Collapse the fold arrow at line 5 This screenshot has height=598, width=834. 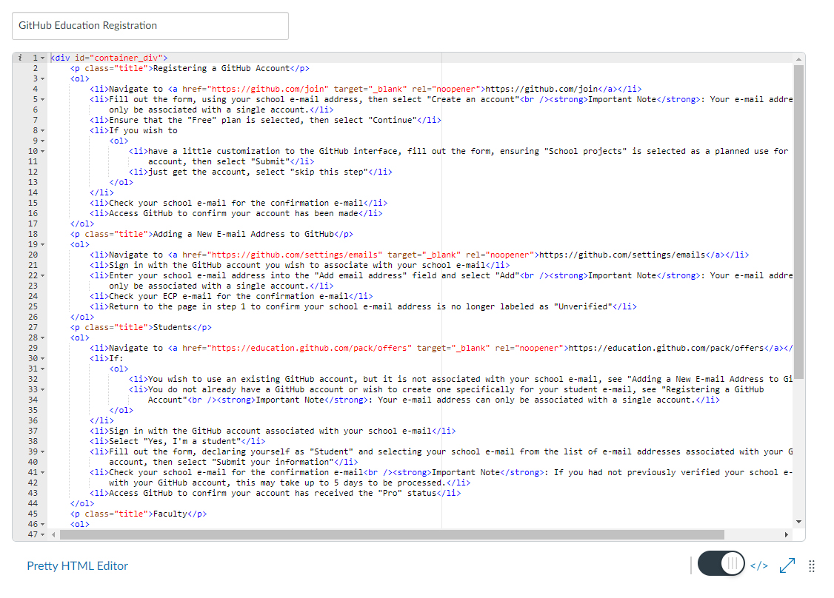42,99
